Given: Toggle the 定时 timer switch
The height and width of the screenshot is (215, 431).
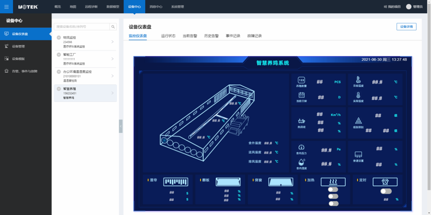Looking at the screenshot, I should (x=386, y=191).
